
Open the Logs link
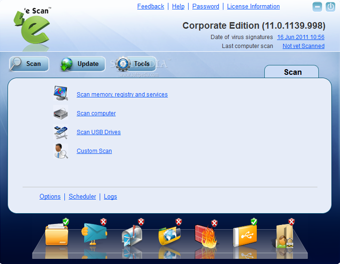[111, 197]
